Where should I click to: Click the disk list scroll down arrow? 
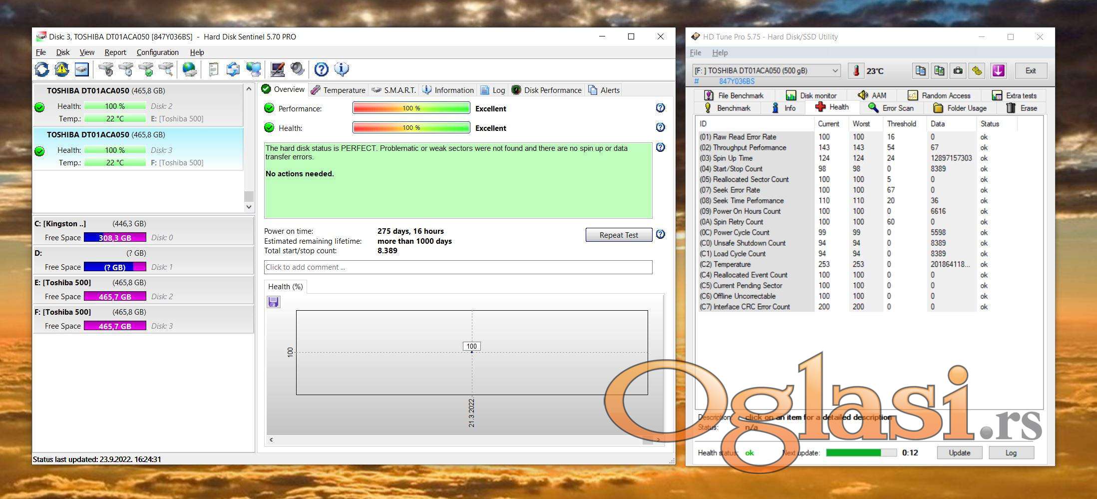(249, 207)
